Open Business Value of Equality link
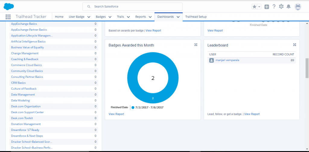The width and height of the screenshot is (309, 152). [x=27, y=47]
